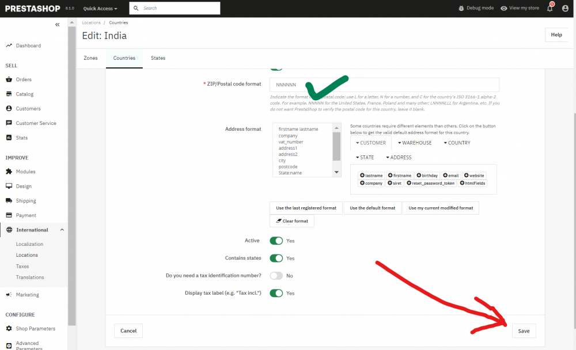The height and width of the screenshot is (350, 576).
Task: Click the ZIP/Postal code format field
Action: [384, 85]
